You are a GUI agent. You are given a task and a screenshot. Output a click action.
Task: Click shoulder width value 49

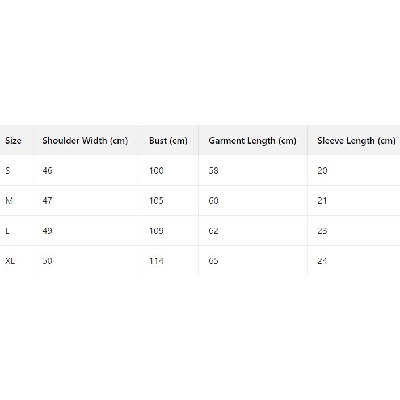47,231
